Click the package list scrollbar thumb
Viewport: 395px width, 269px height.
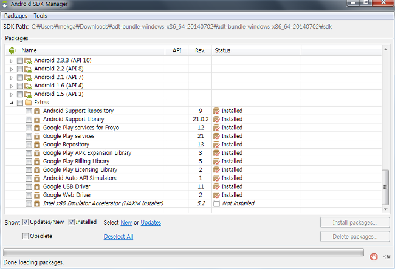[x=385, y=187]
